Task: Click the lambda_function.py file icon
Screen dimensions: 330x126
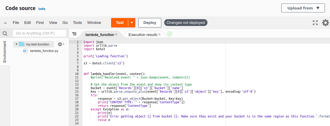Action: tap(25, 51)
